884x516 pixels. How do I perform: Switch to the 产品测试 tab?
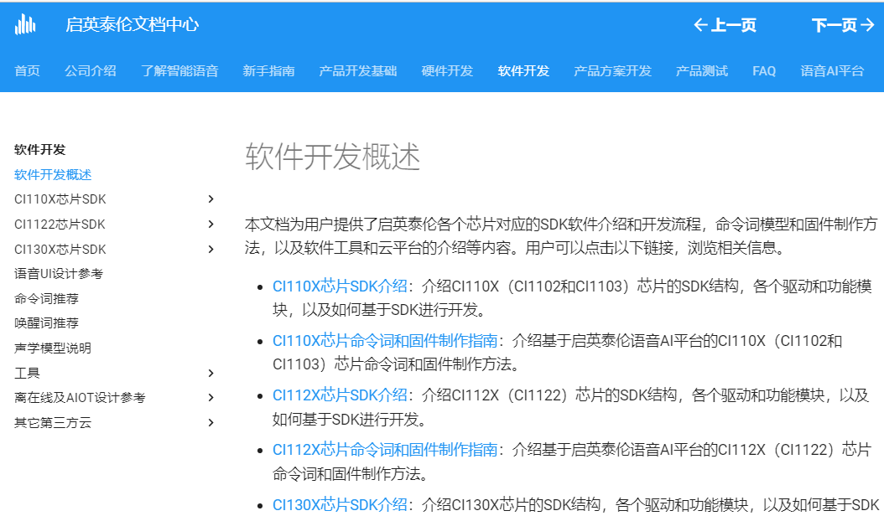[x=702, y=71]
